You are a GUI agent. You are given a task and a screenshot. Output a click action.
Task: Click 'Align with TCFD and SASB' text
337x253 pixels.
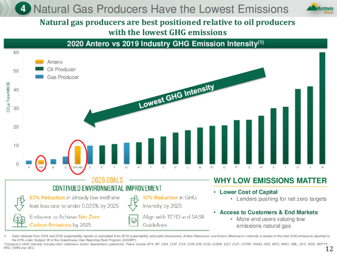click(173, 217)
